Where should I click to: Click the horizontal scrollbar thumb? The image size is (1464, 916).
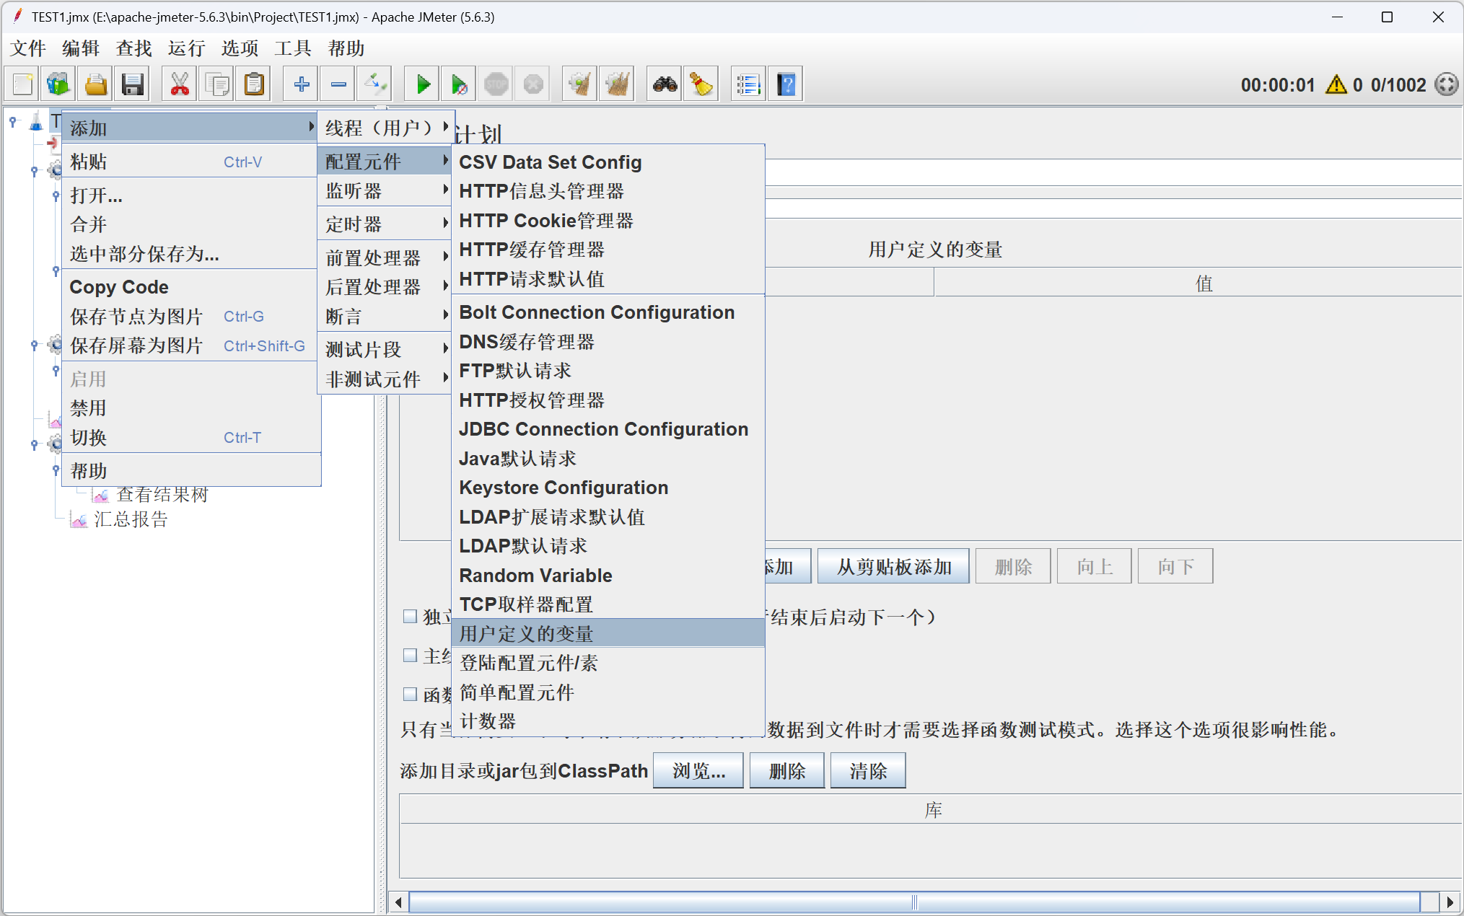tap(913, 902)
